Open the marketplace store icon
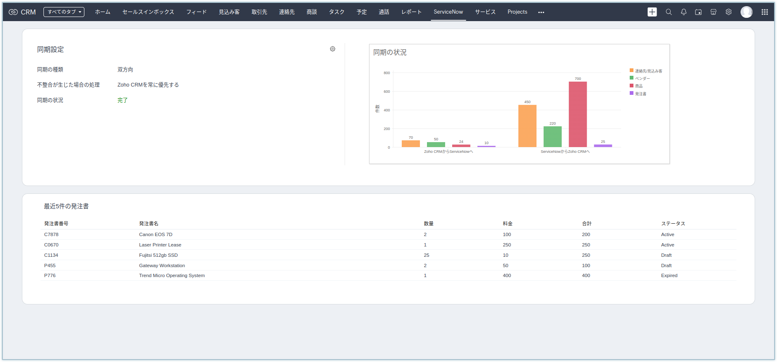This screenshot has height=362, width=777. tap(713, 12)
